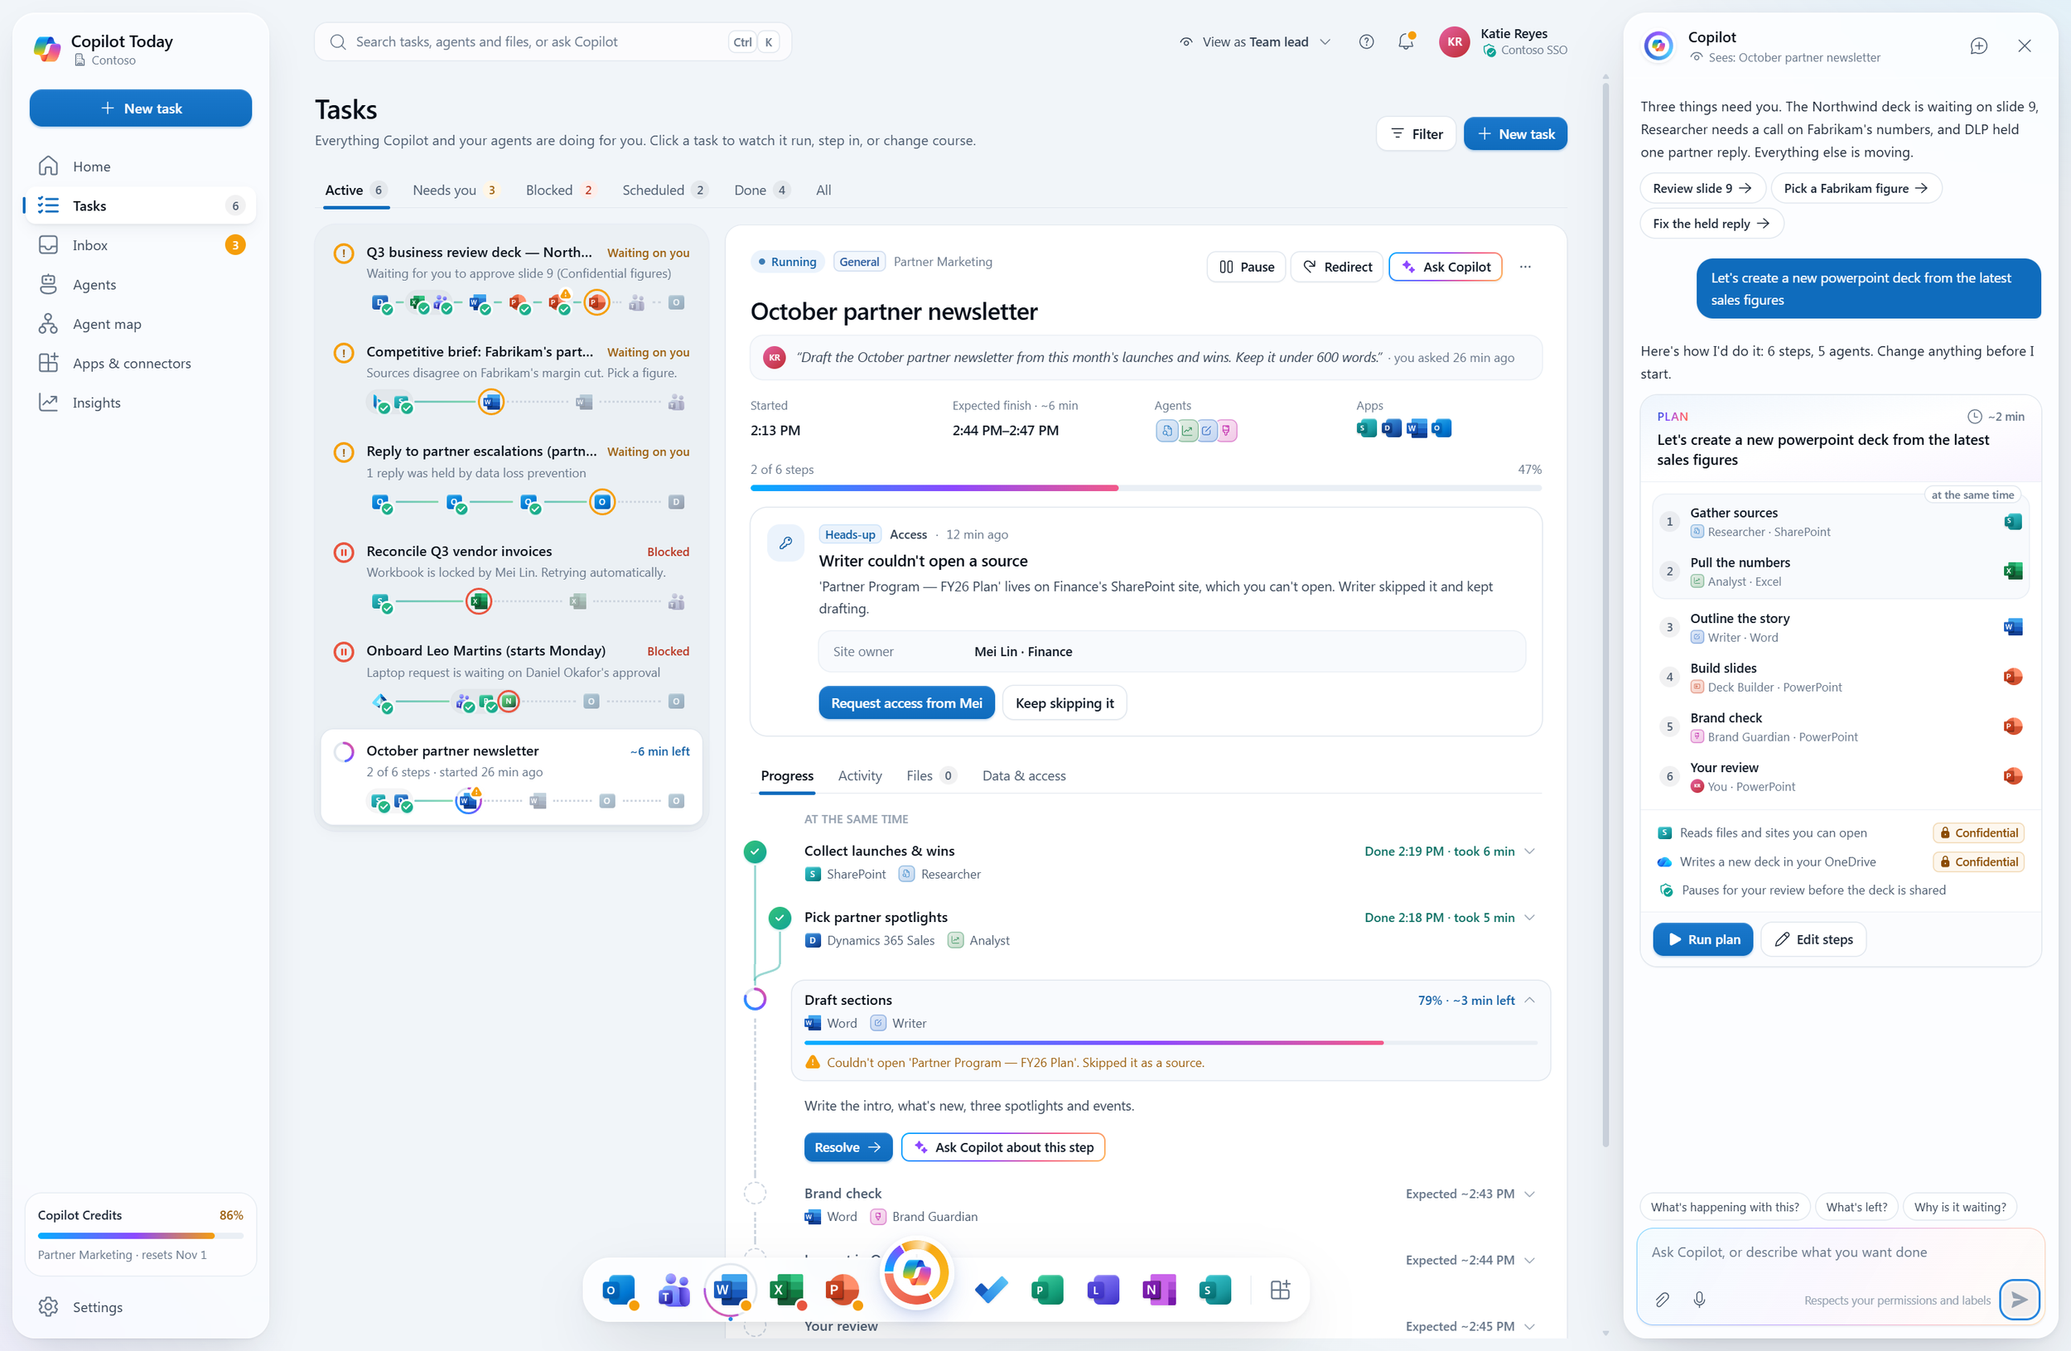Image resolution: width=2071 pixels, height=1351 pixels.
Task: Open SharePoint from the dock
Action: 1214,1290
